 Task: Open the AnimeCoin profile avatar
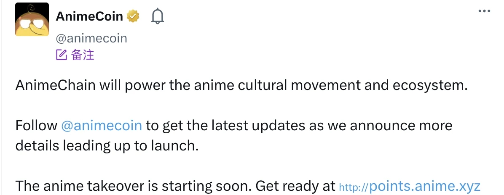coord(32,20)
